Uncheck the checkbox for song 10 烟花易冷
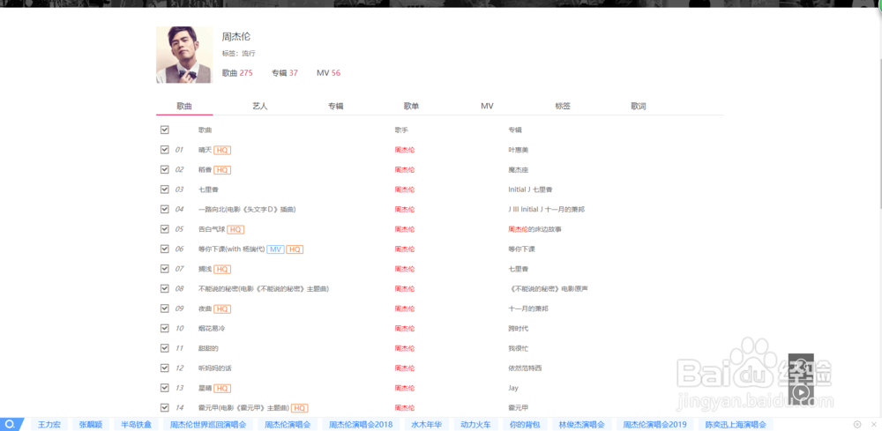The height and width of the screenshot is (431, 882). 165,328
